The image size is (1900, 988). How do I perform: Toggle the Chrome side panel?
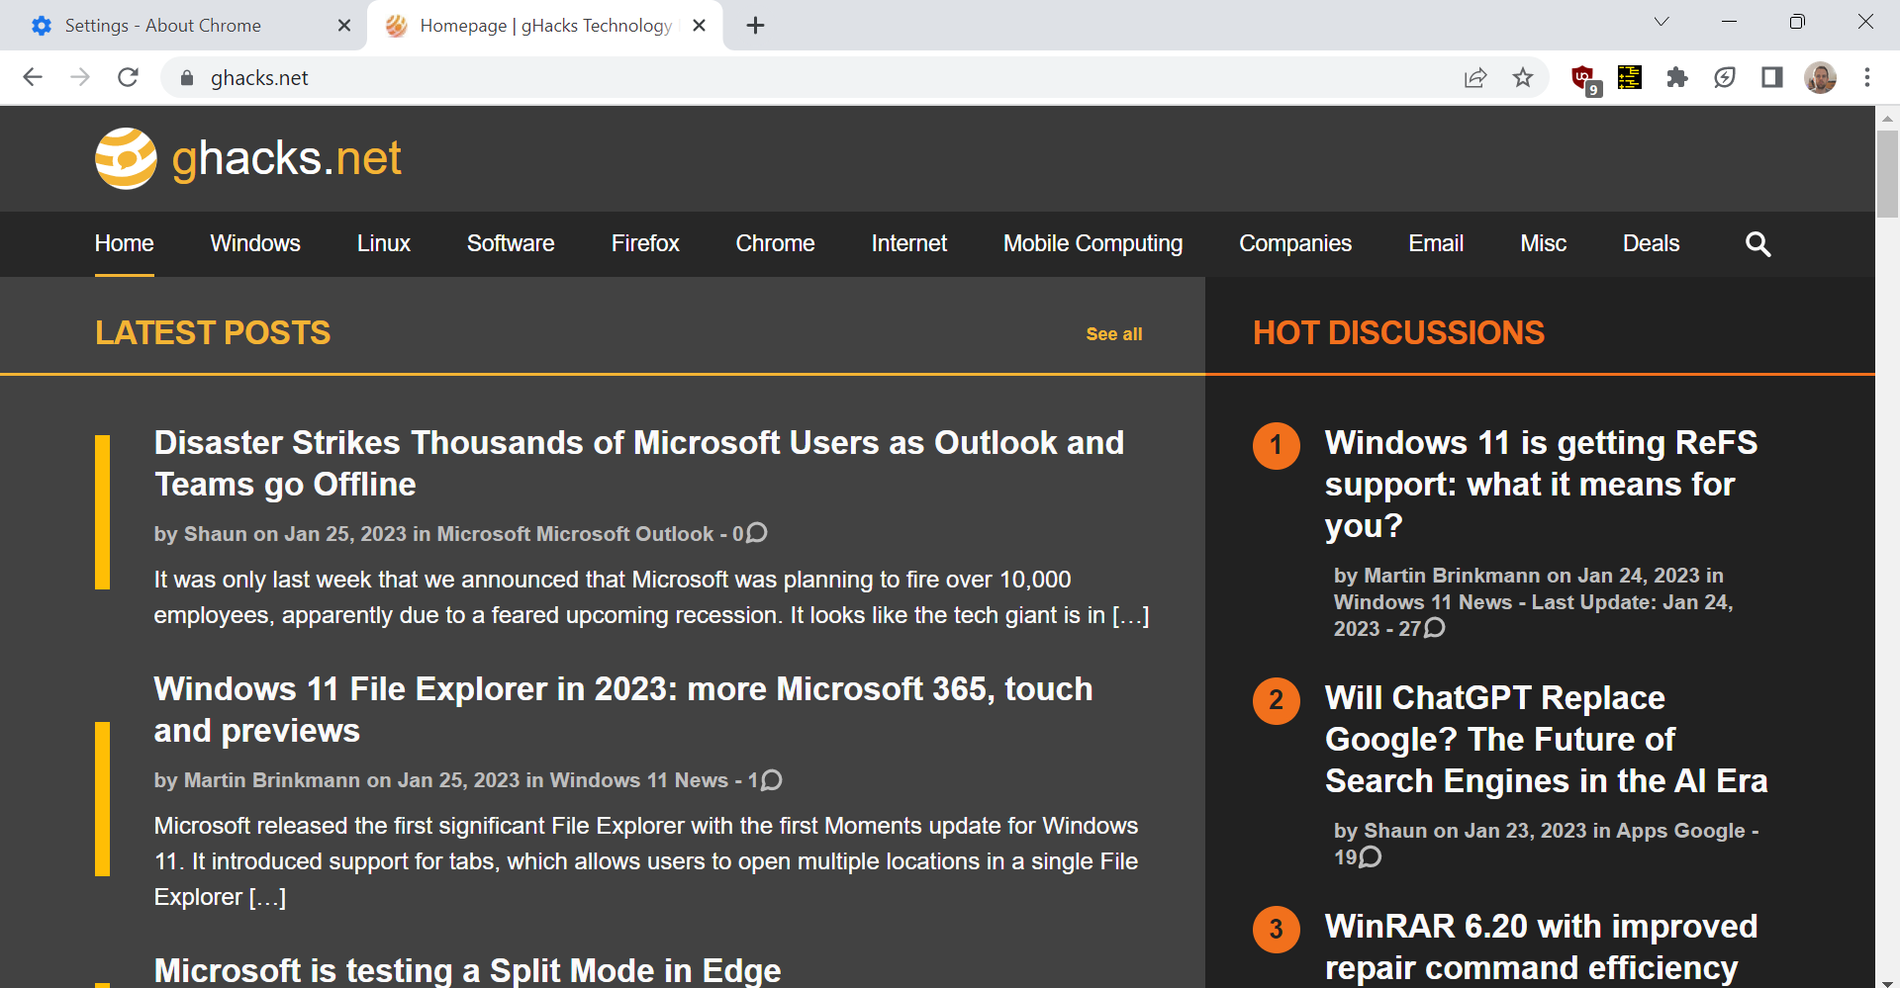coord(1772,78)
